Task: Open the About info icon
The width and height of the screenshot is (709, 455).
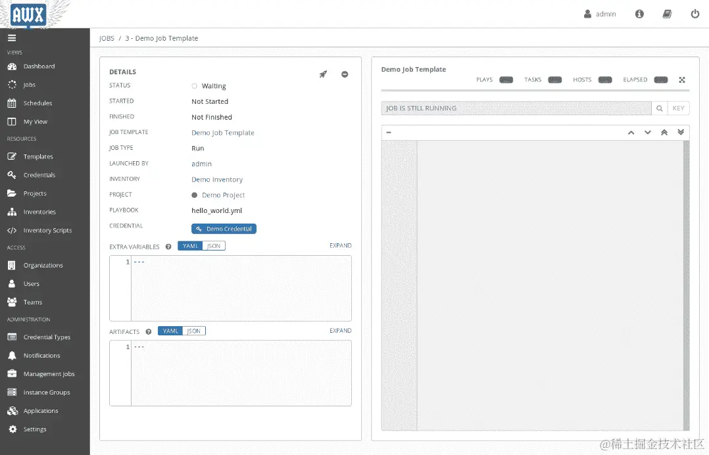Action: 639,14
